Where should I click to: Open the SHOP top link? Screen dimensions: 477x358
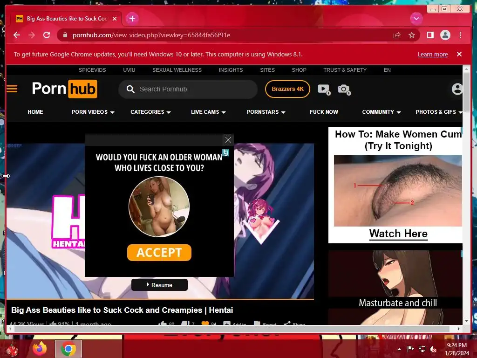tap(299, 70)
